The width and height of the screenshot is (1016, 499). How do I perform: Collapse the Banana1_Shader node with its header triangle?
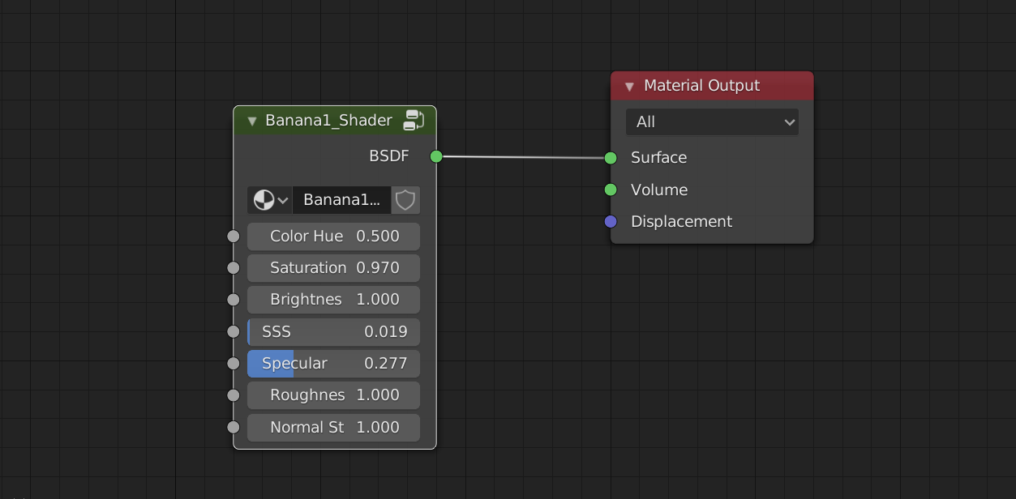[251, 120]
